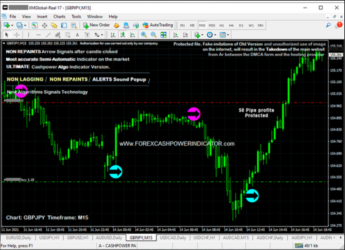345x250 pixels.
Task: Open the Tools menu
Action: (x=76, y=17)
